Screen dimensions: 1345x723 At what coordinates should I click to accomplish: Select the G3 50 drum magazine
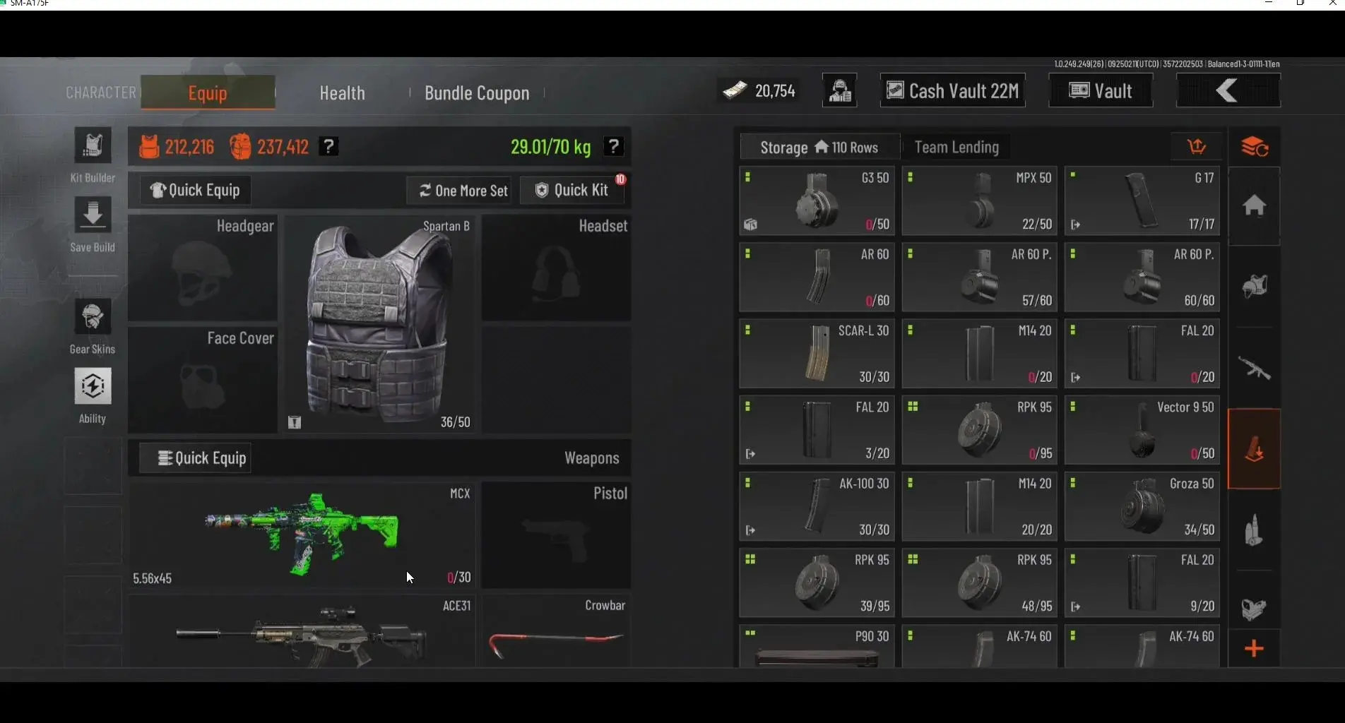[x=817, y=201]
